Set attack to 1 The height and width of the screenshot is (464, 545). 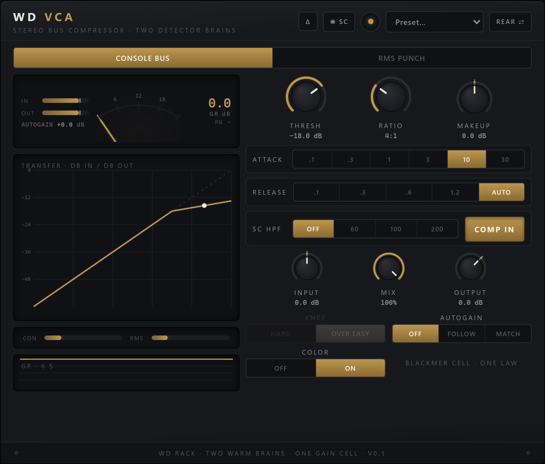pyautogui.click(x=389, y=159)
